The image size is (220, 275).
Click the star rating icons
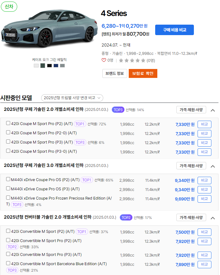(132, 60)
